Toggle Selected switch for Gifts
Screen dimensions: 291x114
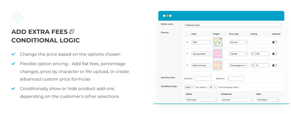click(x=275, y=42)
